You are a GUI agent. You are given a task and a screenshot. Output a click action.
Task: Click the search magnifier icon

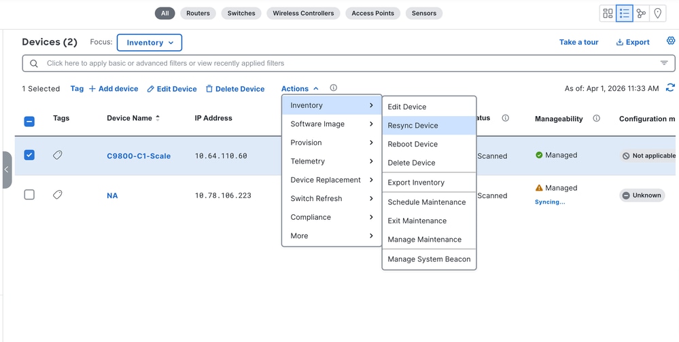pyautogui.click(x=34, y=64)
